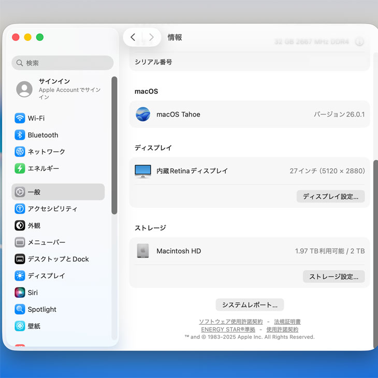Open the Spotlight magnifier icon

click(20, 309)
